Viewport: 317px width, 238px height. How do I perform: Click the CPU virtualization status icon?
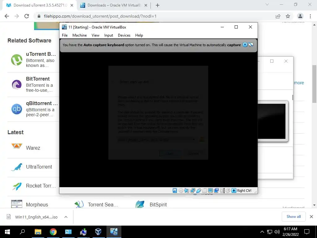pyautogui.click(x=222, y=191)
